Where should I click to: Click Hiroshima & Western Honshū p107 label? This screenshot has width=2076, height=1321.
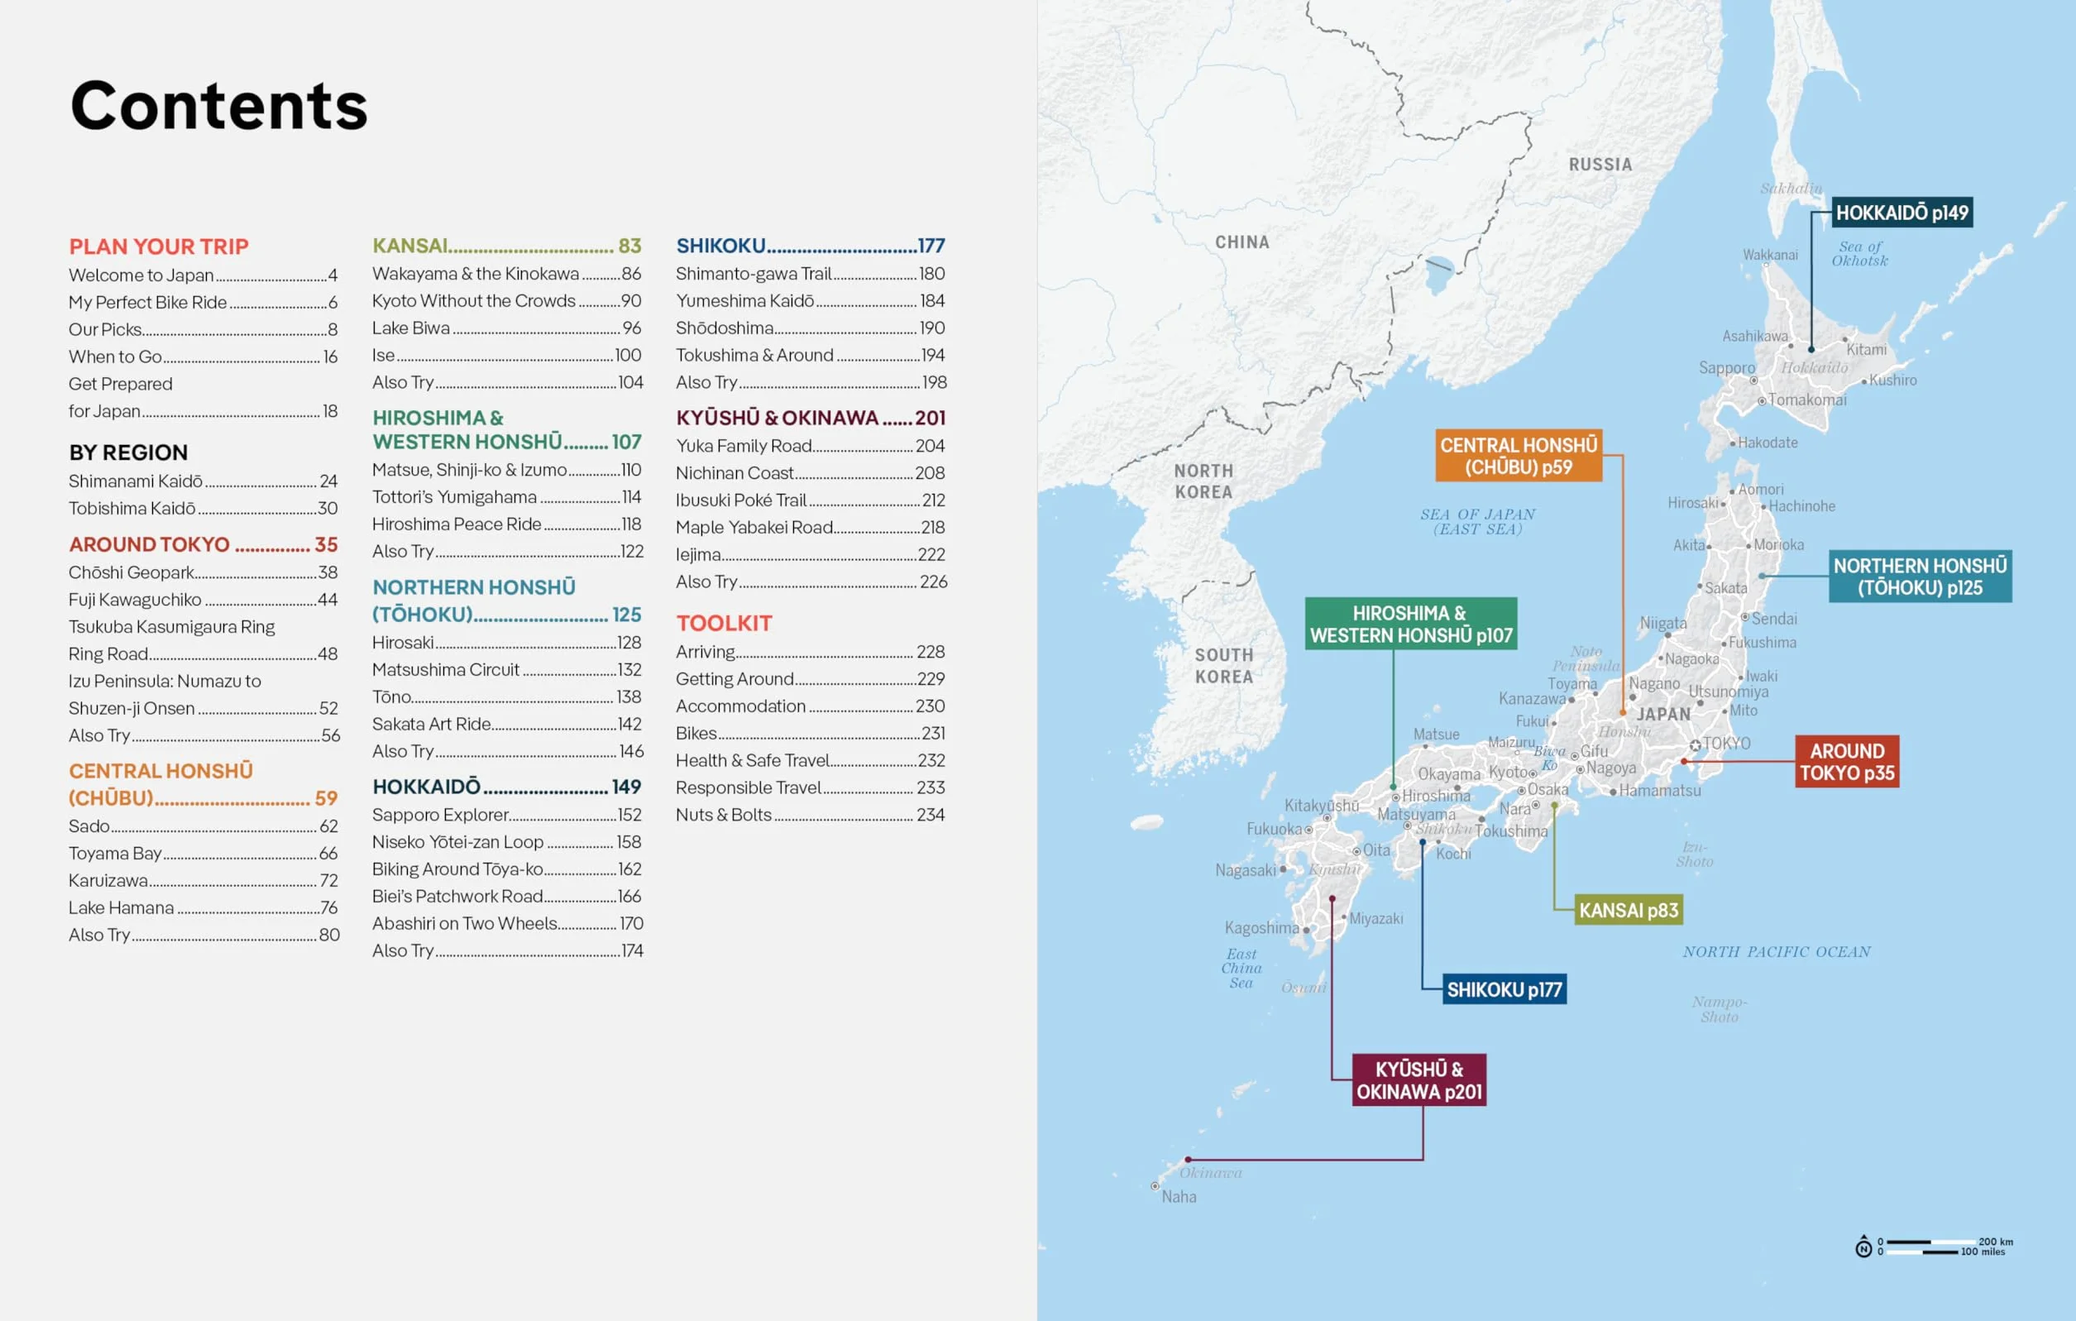[1410, 624]
